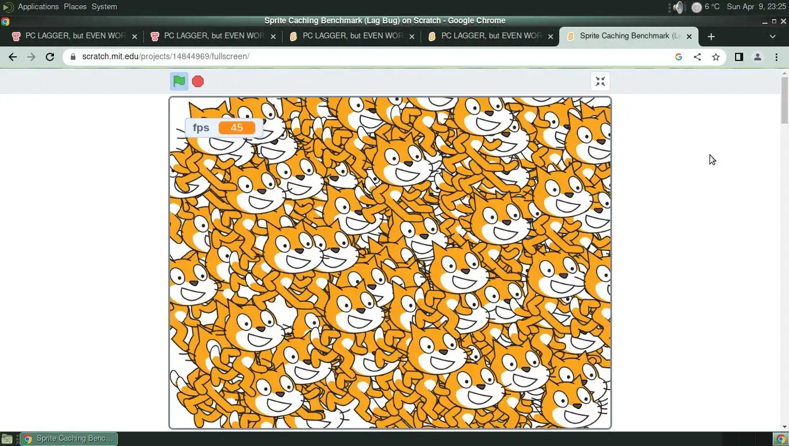Image resolution: width=789 pixels, height=446 pixels.
Task: Start the project with the green flag
Action: click(x=179, y=81)
